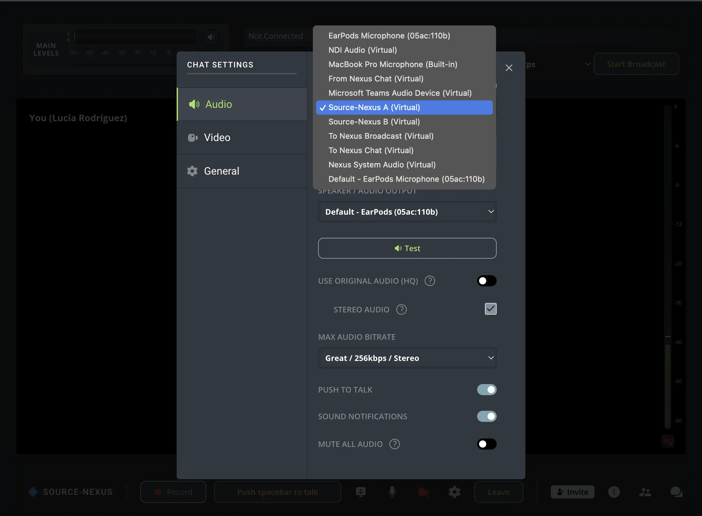Screen dimensions: 702x516
Task: Open help for Use Original Audio
Action: 430,281
